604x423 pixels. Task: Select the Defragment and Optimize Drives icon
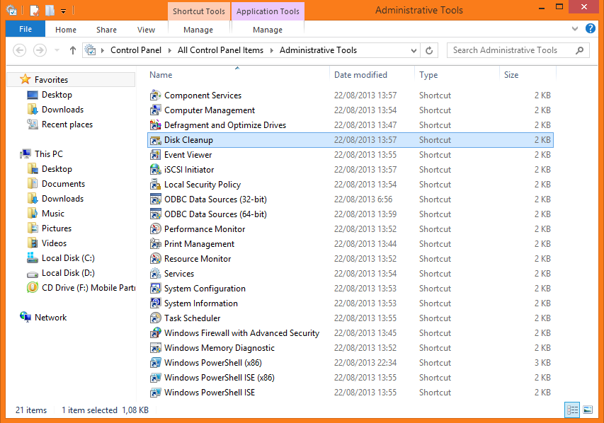[155, 124]
